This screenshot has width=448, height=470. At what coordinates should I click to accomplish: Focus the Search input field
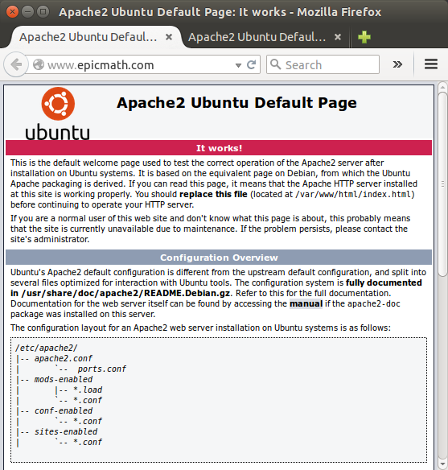click(x=323, y=64)
